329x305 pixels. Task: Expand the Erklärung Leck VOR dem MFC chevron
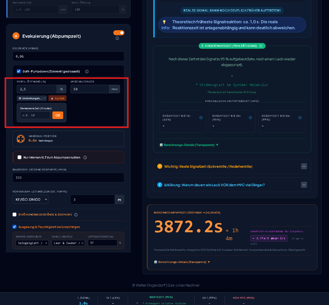coord(304,185)
